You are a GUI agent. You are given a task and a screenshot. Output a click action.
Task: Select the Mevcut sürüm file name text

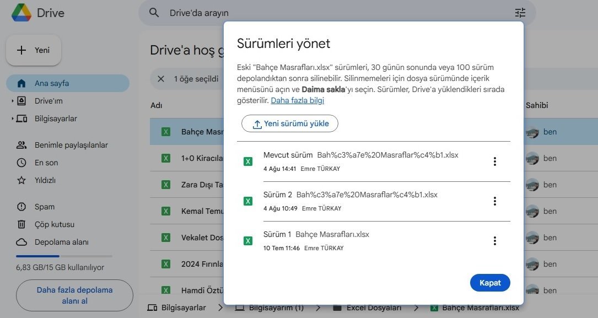pyautogui.click(x=388, y=155)
